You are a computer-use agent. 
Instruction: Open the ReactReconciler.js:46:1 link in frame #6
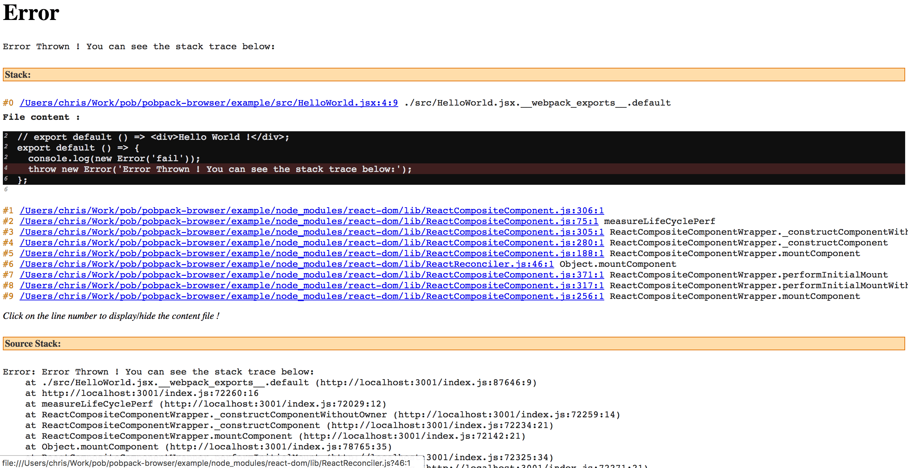click(286, 264)
